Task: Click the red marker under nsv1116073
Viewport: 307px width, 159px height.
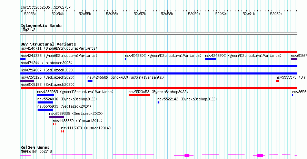Action: coord(63,131)
